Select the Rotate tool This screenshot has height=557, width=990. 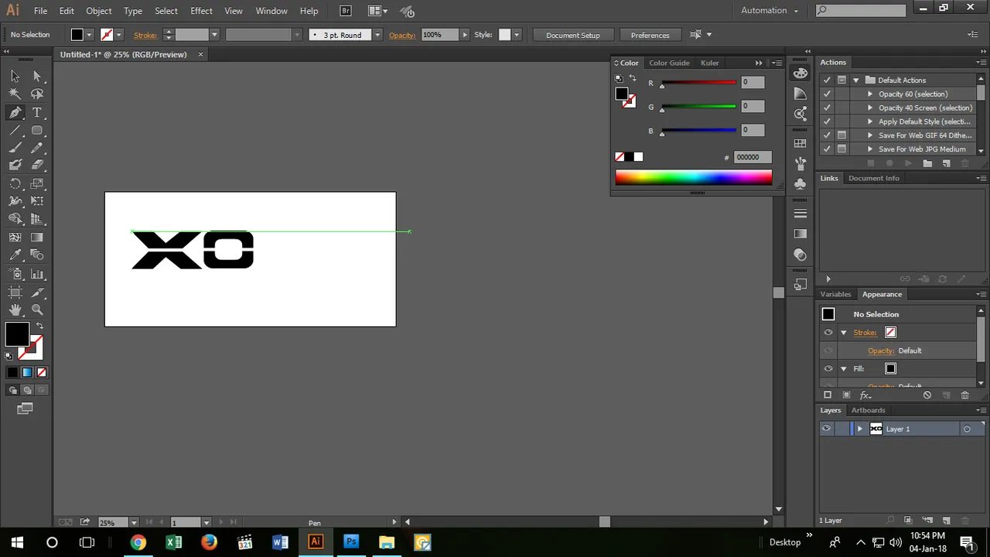pos(15,184)
